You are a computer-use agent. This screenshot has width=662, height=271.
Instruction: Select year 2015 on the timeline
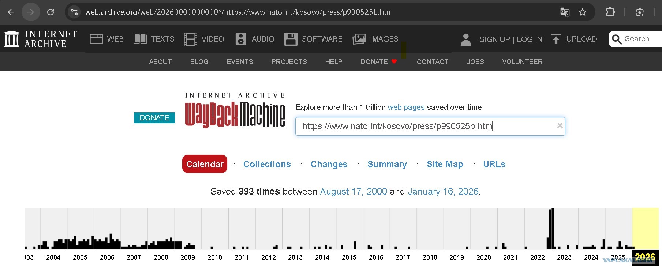[349, 257]
